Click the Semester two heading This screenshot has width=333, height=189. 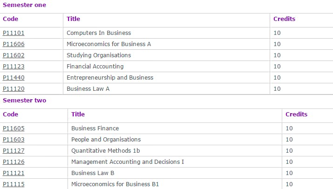click(x=24, y=100)
